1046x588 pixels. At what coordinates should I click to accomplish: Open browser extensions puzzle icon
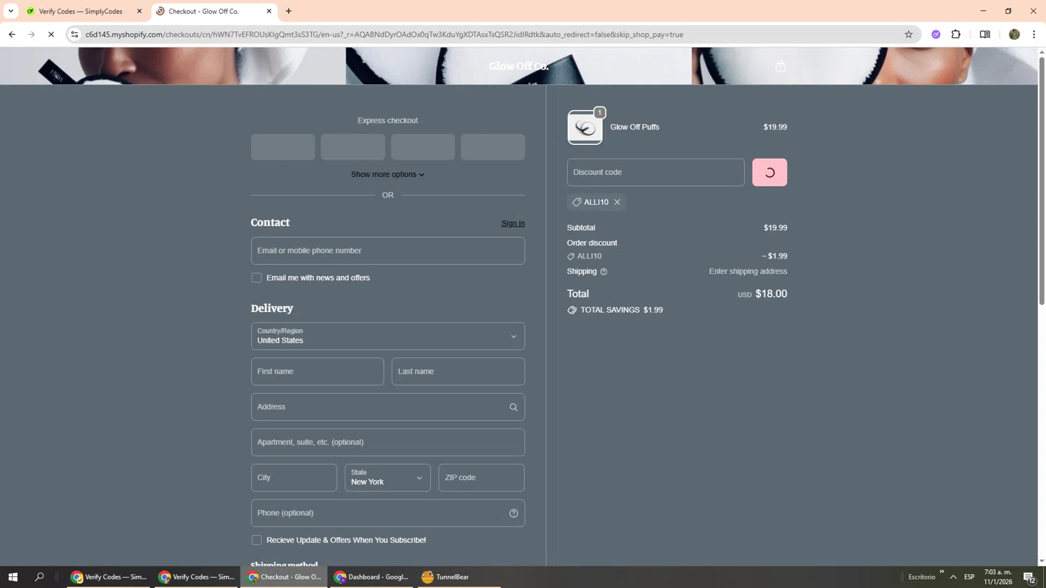(x=956, y=34)
